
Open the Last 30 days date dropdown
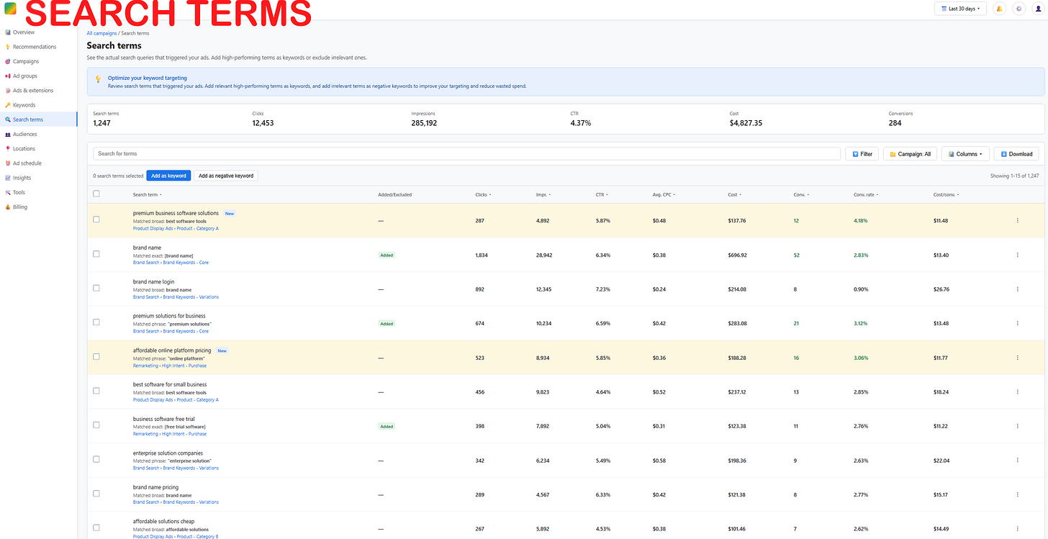point(960,9)
